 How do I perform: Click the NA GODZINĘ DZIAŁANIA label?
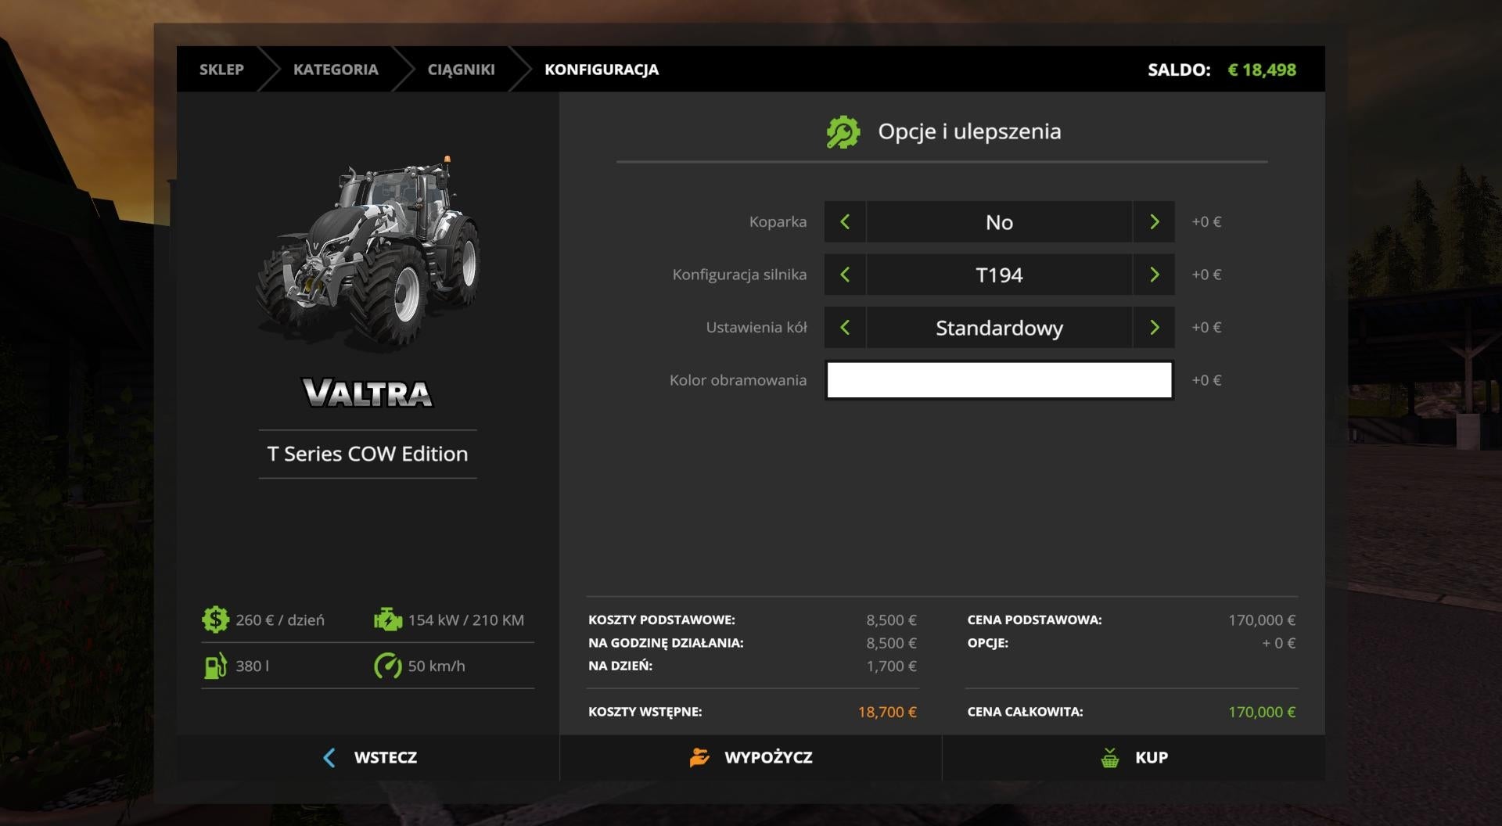click(666, 643)
